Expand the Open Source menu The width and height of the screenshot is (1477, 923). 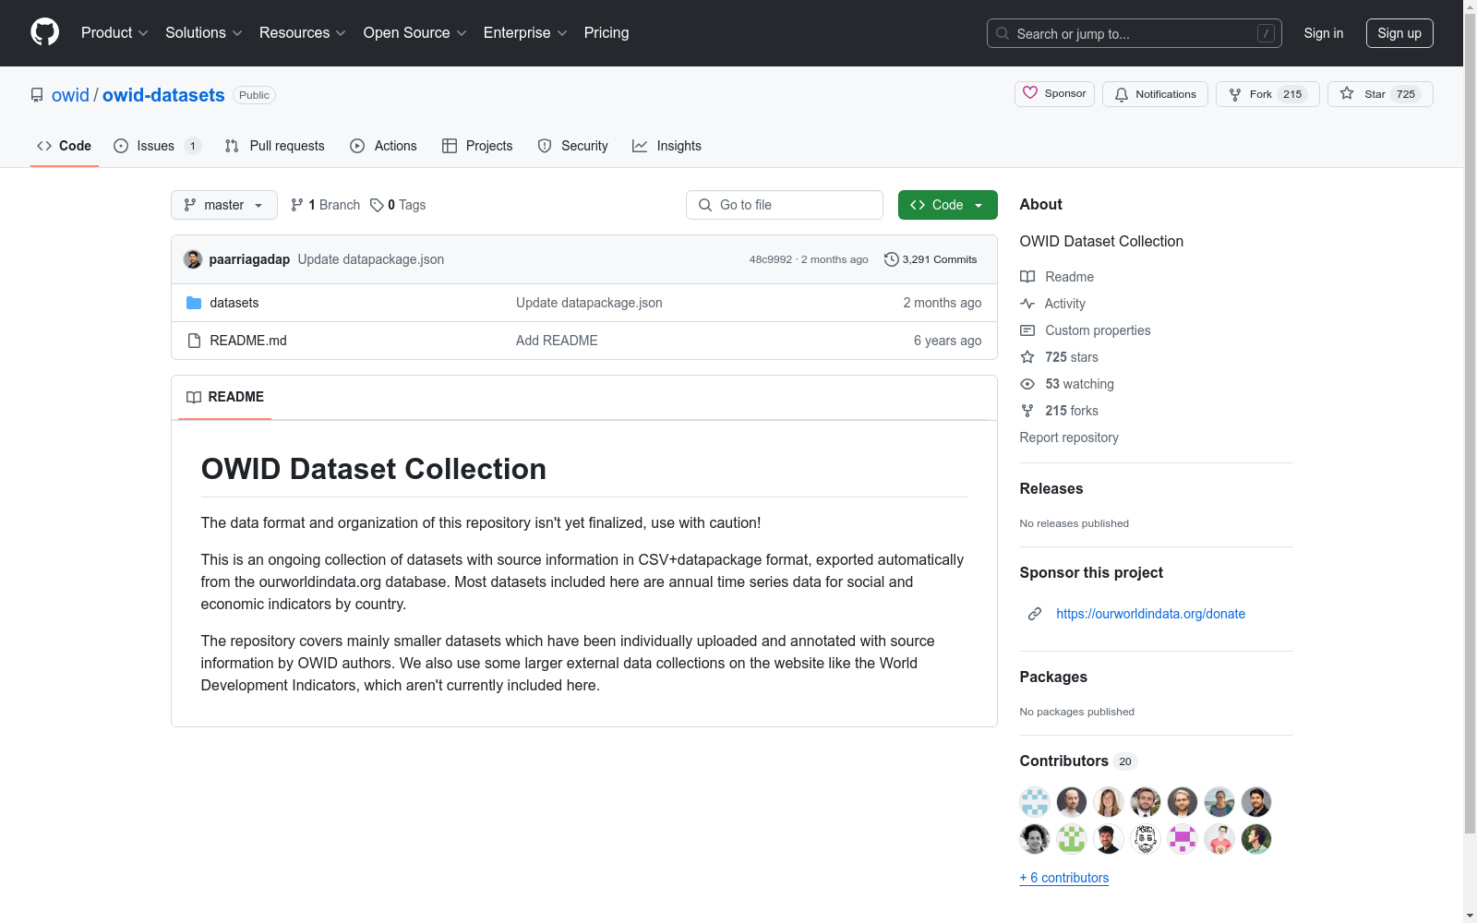[x=415, y=32]
